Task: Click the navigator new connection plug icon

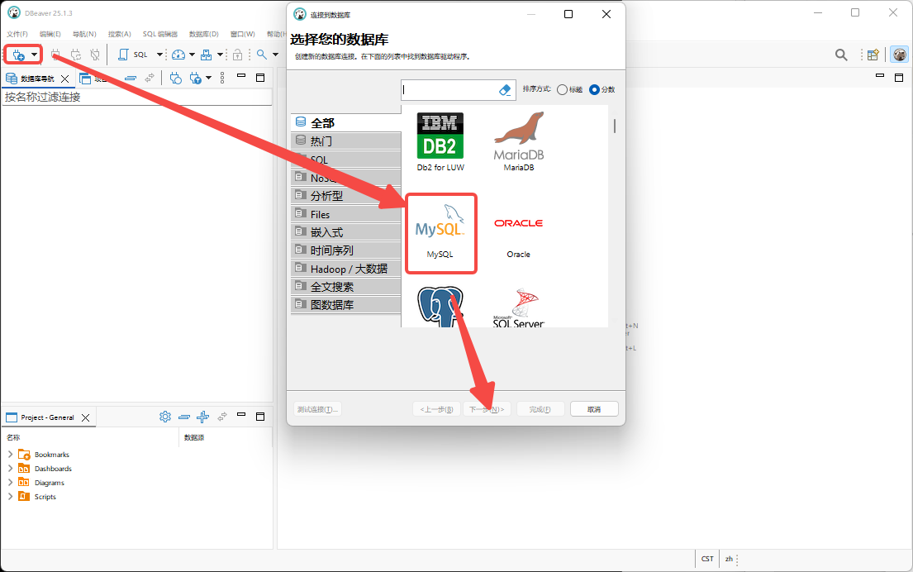Action: point(176,78)
